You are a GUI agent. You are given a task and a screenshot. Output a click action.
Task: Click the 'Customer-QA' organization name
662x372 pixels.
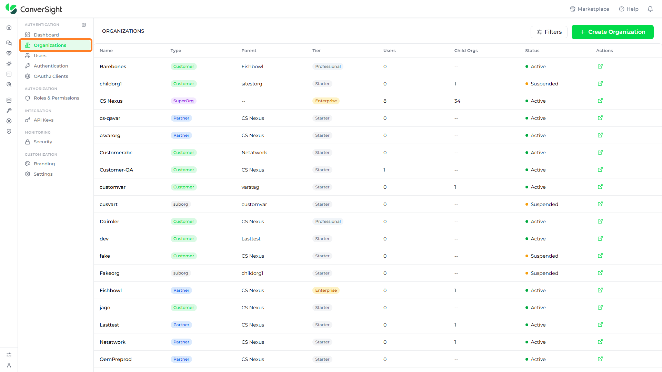(116, 170)
